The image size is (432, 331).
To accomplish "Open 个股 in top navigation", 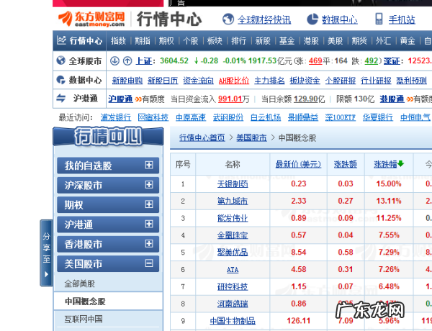I will 191,41.
